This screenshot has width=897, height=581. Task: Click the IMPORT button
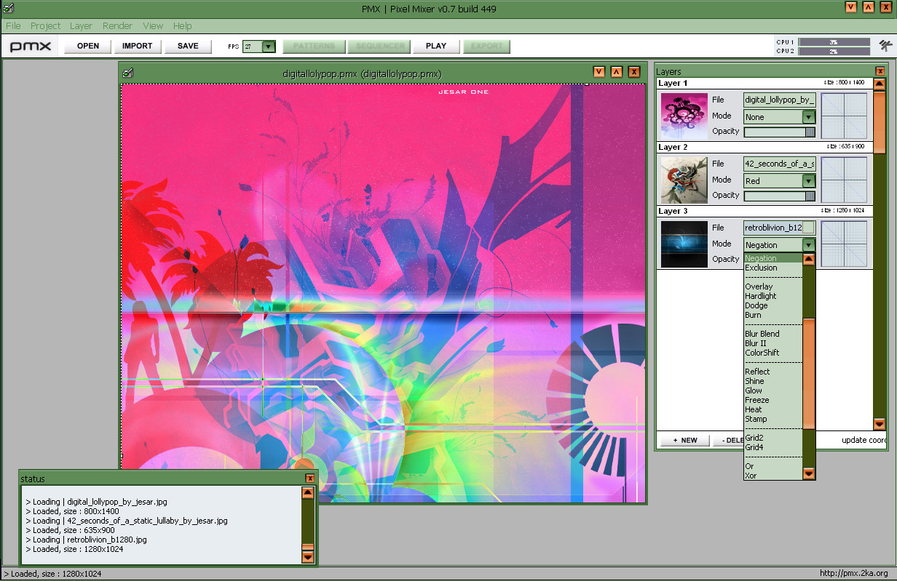click(x=138, y=46)
